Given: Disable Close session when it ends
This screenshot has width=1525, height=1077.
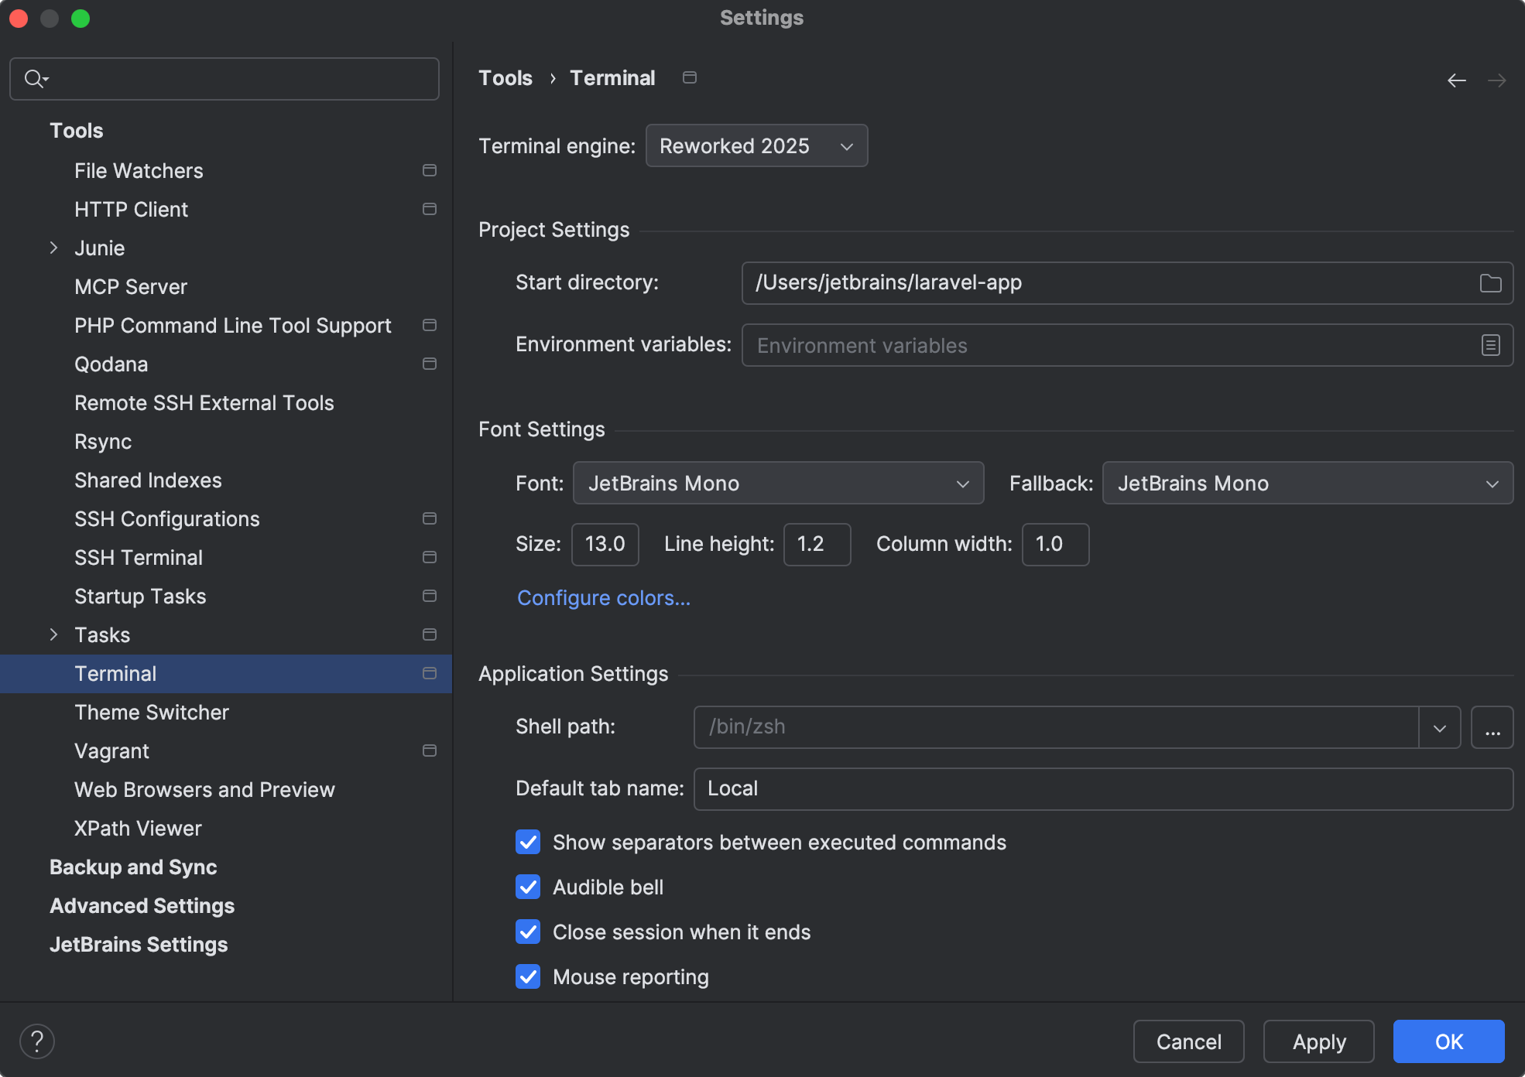Looking at the screenshot, I should [528, 932].
